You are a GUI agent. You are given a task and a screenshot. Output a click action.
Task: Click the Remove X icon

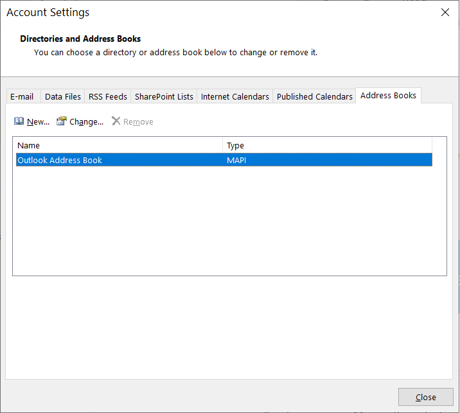tap(116, 121)
